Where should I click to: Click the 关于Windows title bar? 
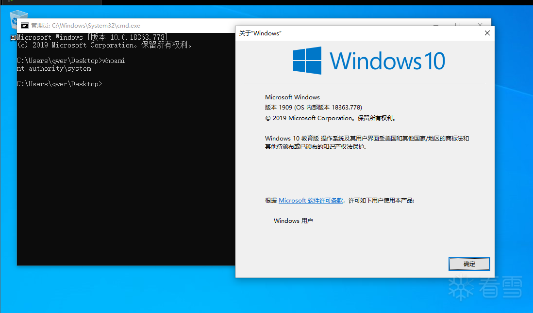(340, 33)
